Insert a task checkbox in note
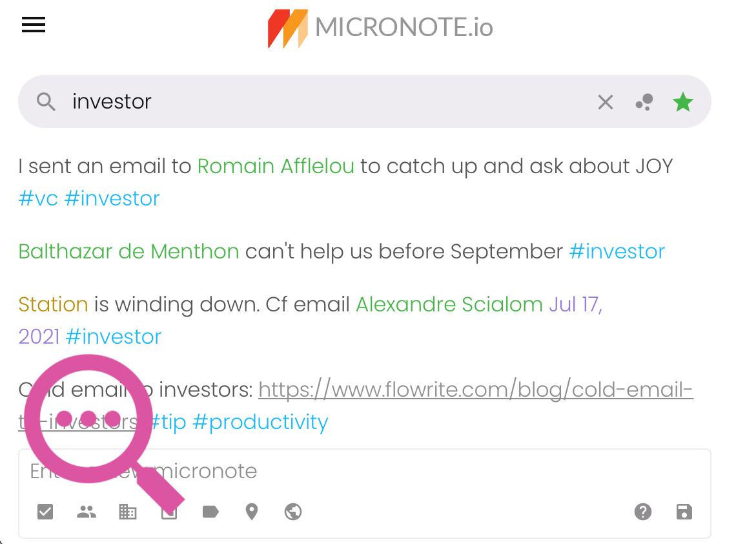This screenshot has width=736, height=544. pos(45,512)
